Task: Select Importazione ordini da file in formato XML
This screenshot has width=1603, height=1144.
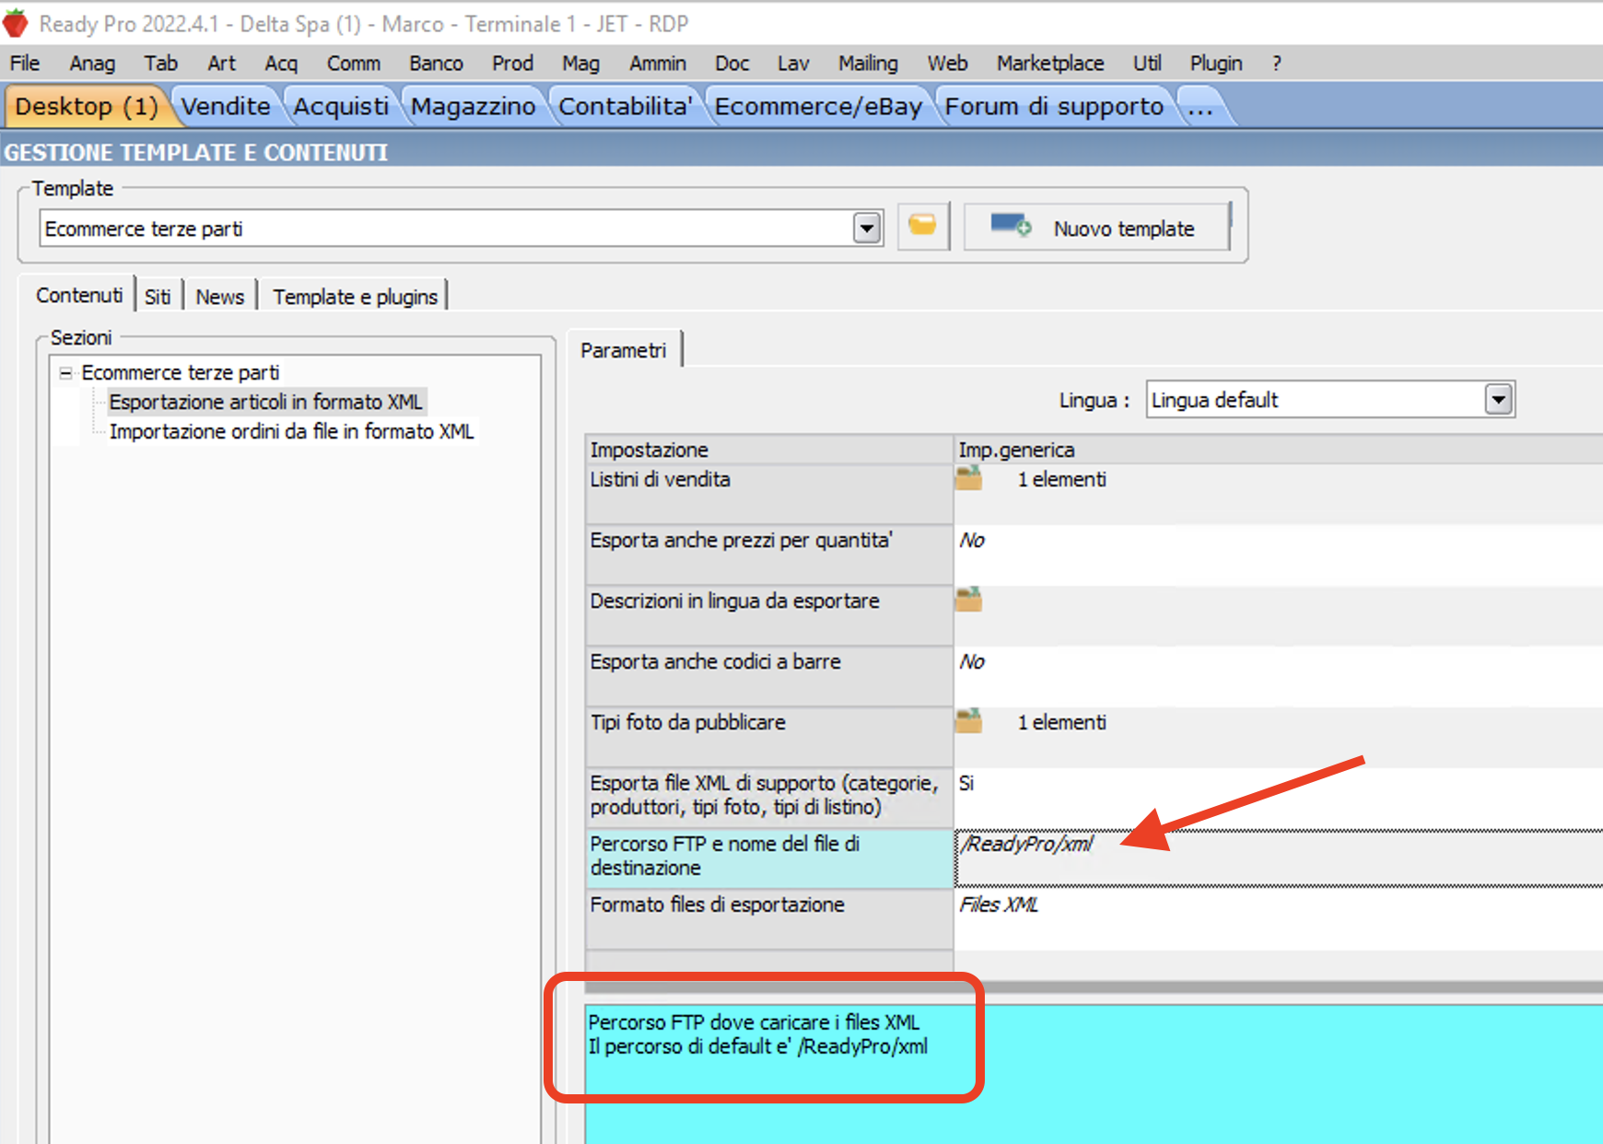Action: (x=291, y=431)
